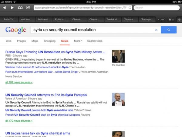Switch to the Images search tab
The width and height of the screenshot is (182, 137).
[x=21, y=41]
